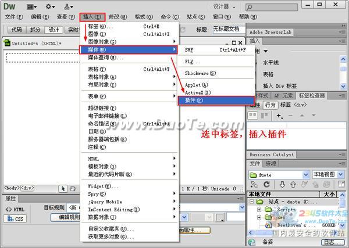Open the duote site dropdown
Image resolution: width=349 pixels, height=248 pixels.
(306, 175)
